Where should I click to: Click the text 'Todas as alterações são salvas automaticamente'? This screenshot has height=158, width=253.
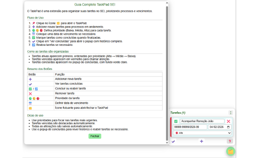click(x=62, y=126)
